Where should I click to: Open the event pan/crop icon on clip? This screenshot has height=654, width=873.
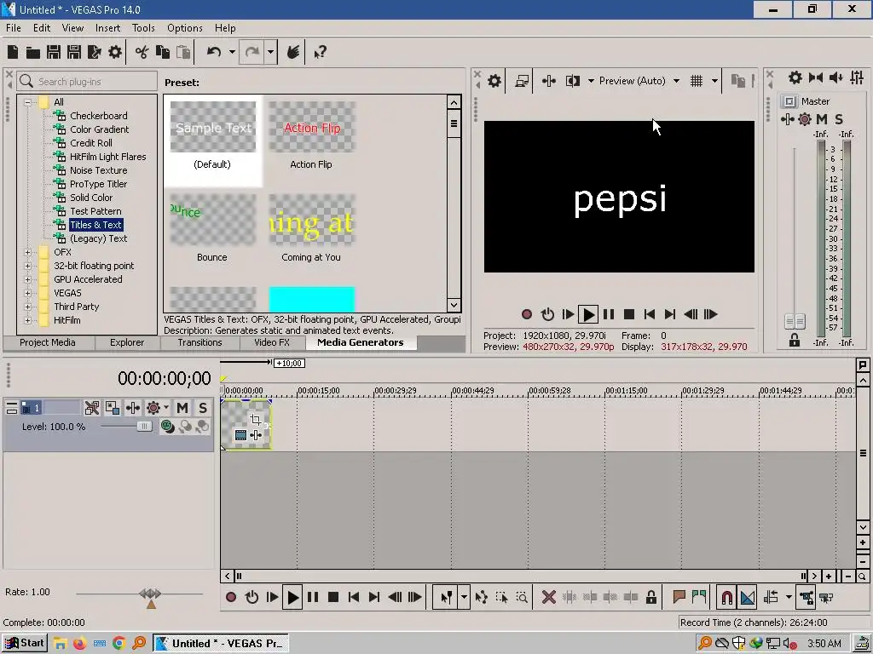256,419
